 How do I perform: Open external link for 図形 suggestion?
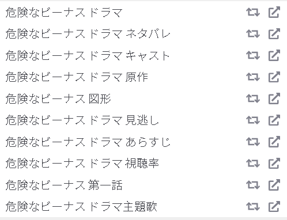point(274,98)
